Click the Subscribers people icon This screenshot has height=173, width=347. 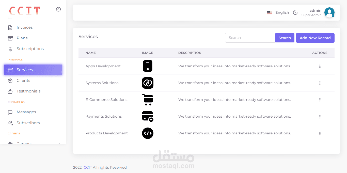[10, 123]
